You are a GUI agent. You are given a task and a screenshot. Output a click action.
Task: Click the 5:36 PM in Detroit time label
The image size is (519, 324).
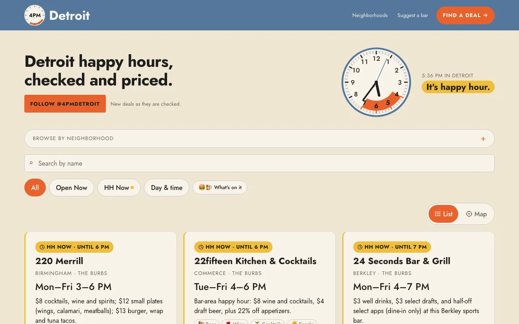click(x=448, y=76)
